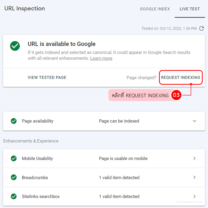Screen dimensions: 208x208
Task: Click the Page availability row label
Action: tap(38, 121)
